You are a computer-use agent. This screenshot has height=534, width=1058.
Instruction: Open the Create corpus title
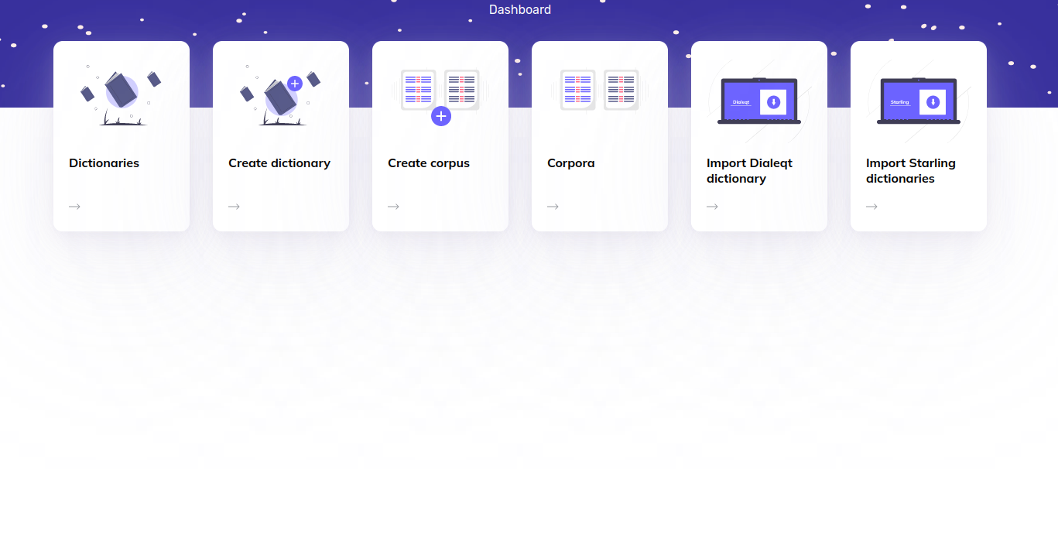pos(429,163)
